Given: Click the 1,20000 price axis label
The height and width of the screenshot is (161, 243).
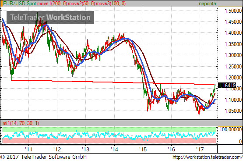Looking at the screenshot, I should (233, 78).
